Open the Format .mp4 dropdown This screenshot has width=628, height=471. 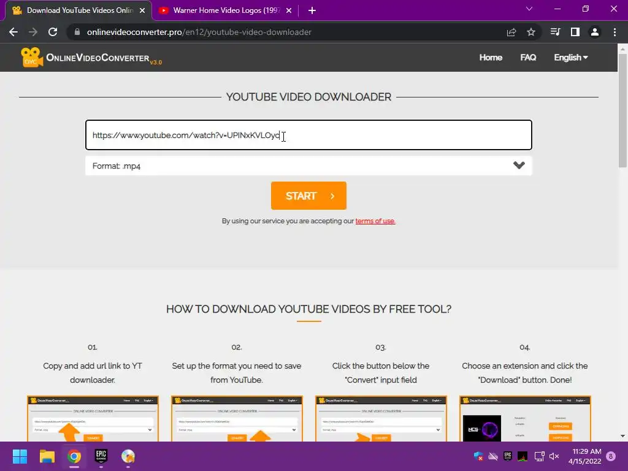click(x=308, y=166)
